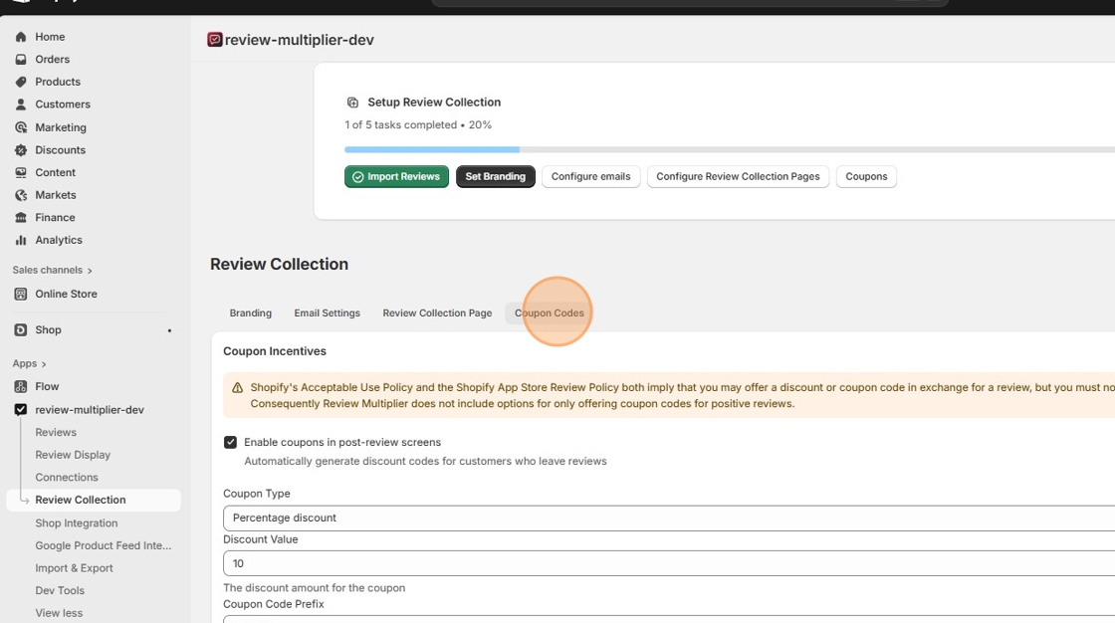The image size is (1115, 623).
Task: Open Configure Review Collection Pages
Action: tap(738, 176)
